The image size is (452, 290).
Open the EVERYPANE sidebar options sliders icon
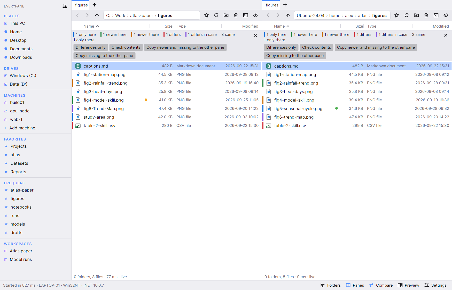tap(65, 6)
